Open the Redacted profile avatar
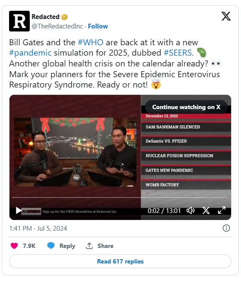This screenshot has width=241, height=282. tap(19, 21)
